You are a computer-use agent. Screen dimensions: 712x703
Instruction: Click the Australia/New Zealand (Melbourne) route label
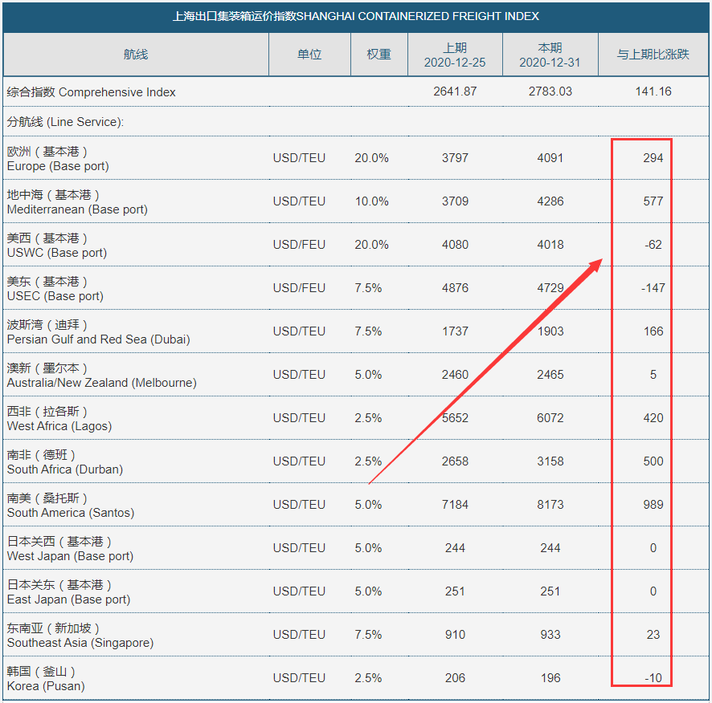(x=101, y=376)
